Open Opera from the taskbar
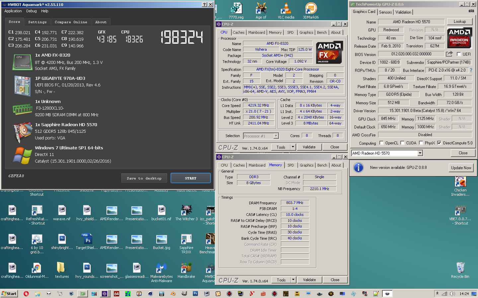 click(x=26, y=293)
